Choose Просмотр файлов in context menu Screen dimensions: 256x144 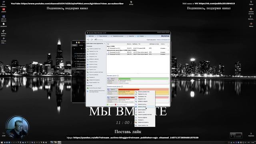145,118
